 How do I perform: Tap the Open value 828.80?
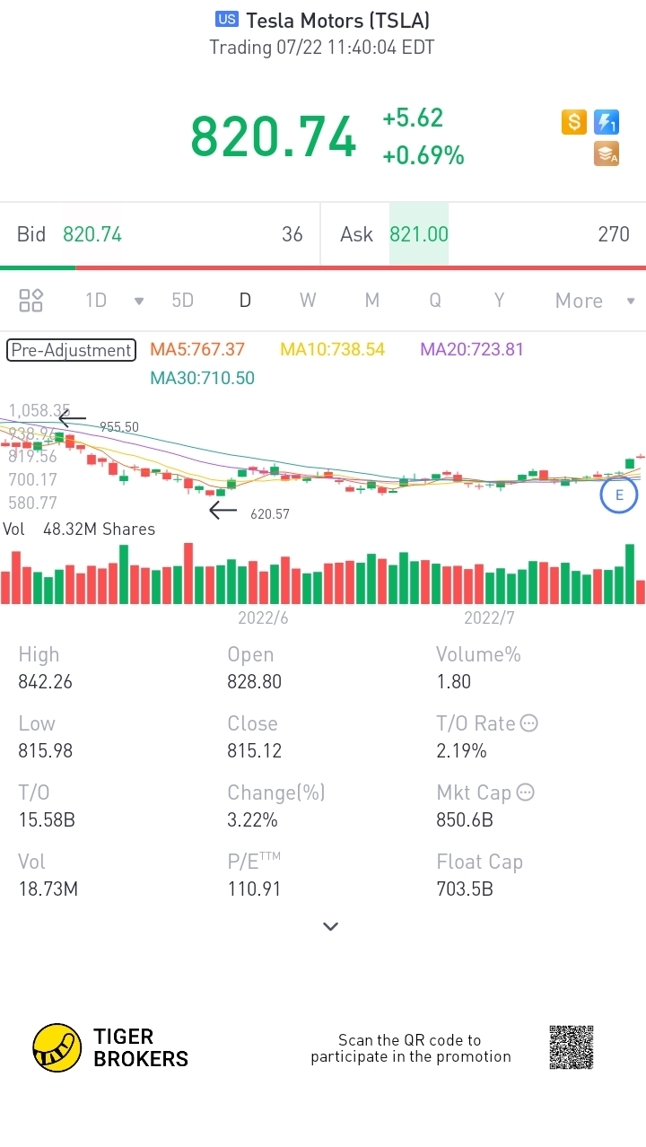point(254,682)
